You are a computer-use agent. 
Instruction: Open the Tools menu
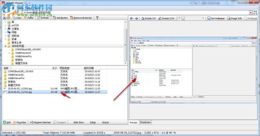pos(20,8)
